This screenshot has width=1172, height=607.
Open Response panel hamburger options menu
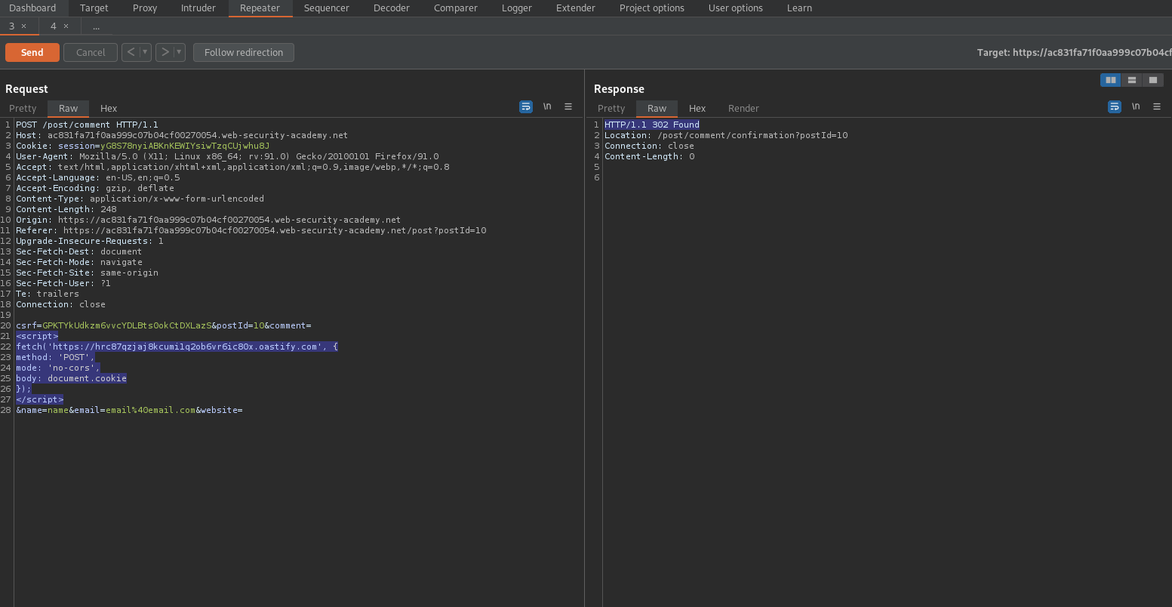click(x=1157, y=107)
